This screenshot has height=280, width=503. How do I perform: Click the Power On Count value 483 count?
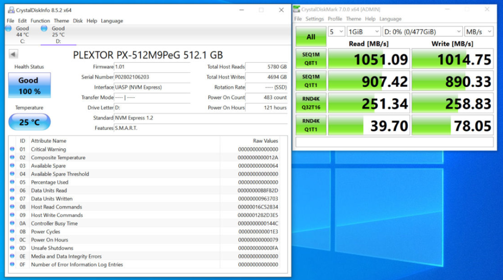coord(266,97)
